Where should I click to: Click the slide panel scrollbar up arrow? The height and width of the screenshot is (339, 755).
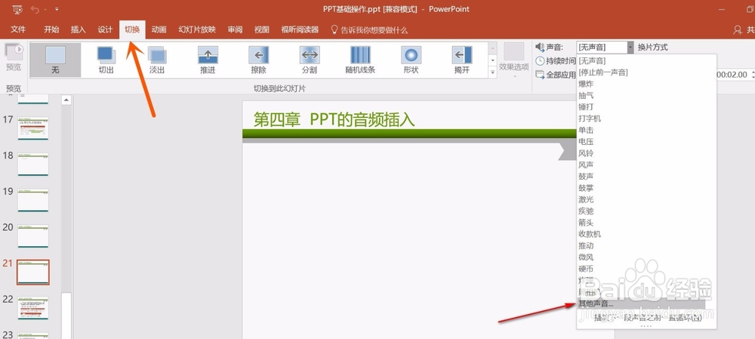pos(66,100)
